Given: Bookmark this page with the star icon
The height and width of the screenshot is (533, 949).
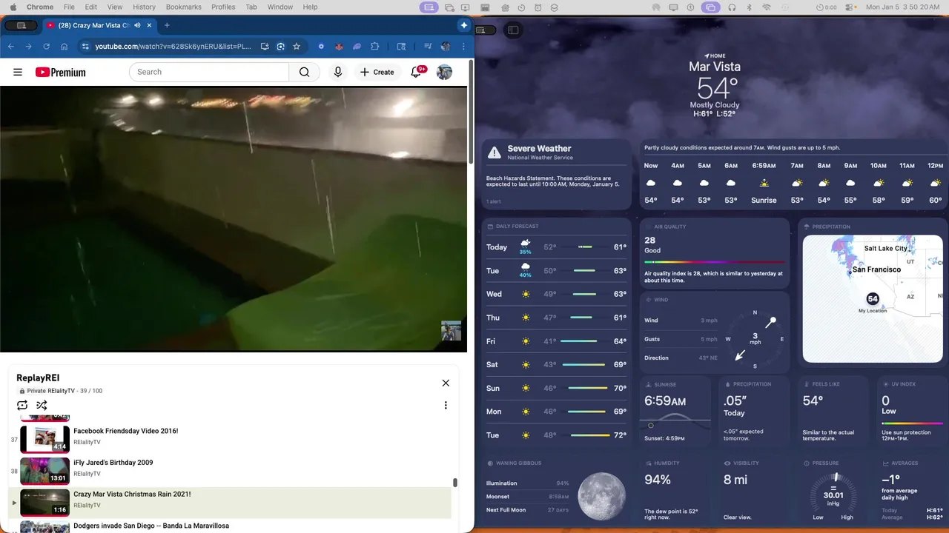Looking at the screenshot, I should tap(297, 46).
